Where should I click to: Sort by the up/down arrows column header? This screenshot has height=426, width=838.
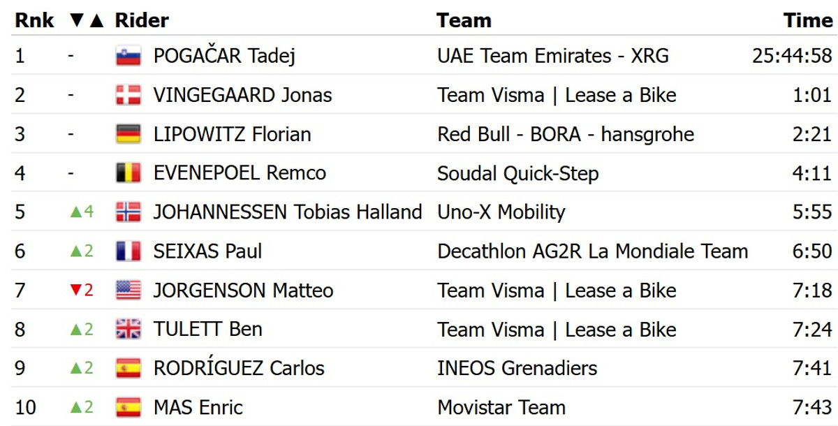point(87,21)
